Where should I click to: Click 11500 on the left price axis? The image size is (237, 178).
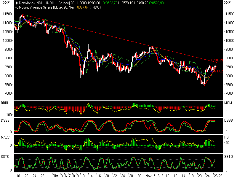point(7,14)
